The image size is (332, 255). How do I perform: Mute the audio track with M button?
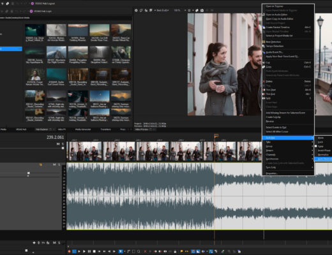pos(54,164)
